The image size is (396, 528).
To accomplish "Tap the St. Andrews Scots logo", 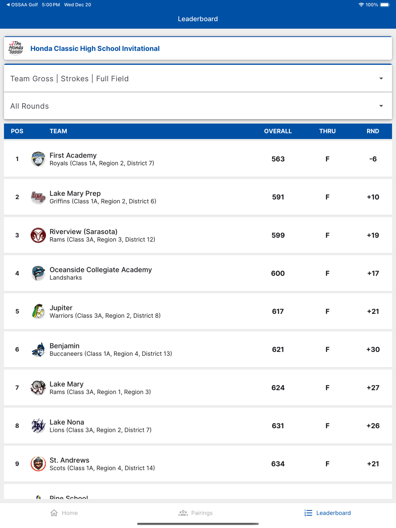I will pos(38,464).
